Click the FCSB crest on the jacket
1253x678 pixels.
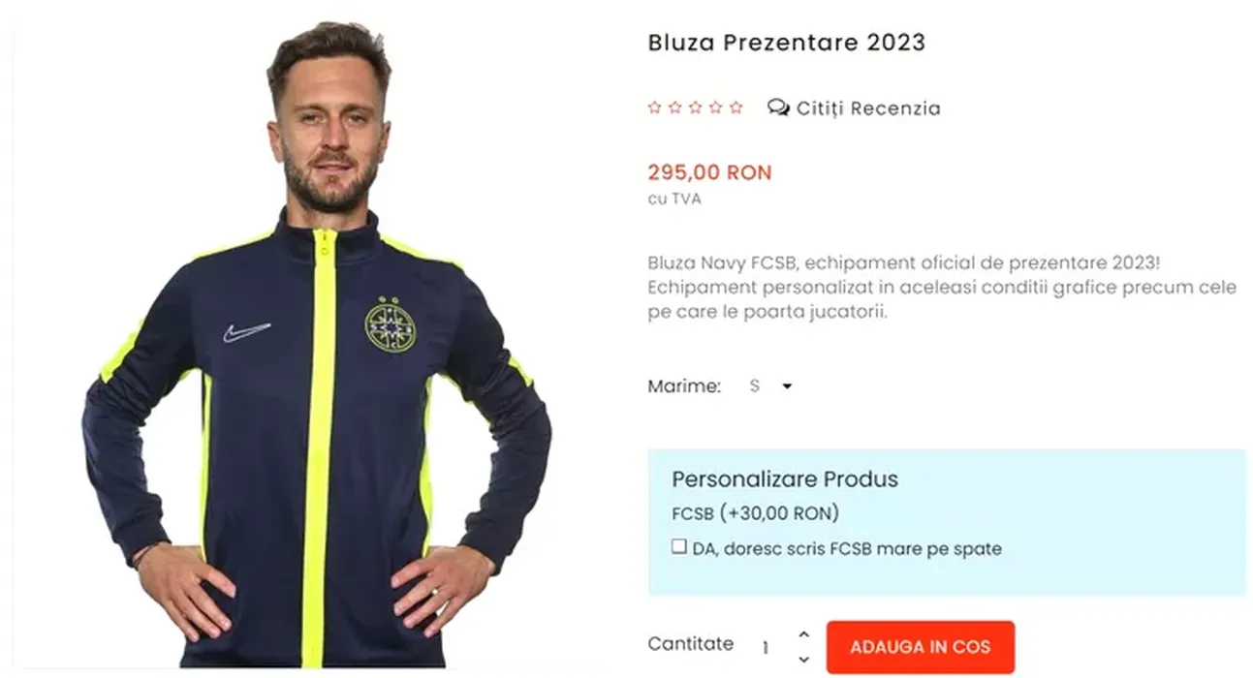pyautogui.click(x=388, y=325)
